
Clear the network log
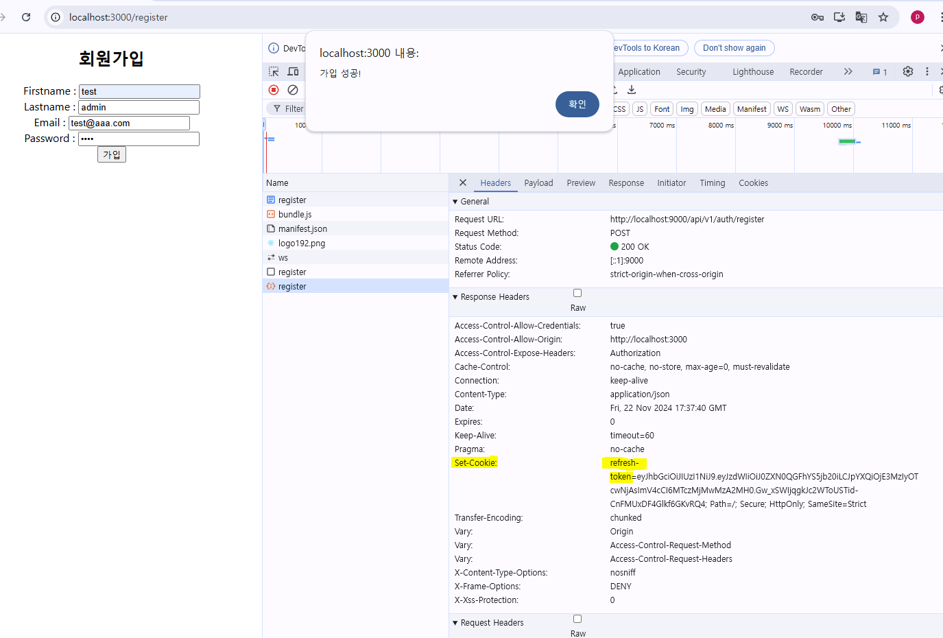(293, 90)
